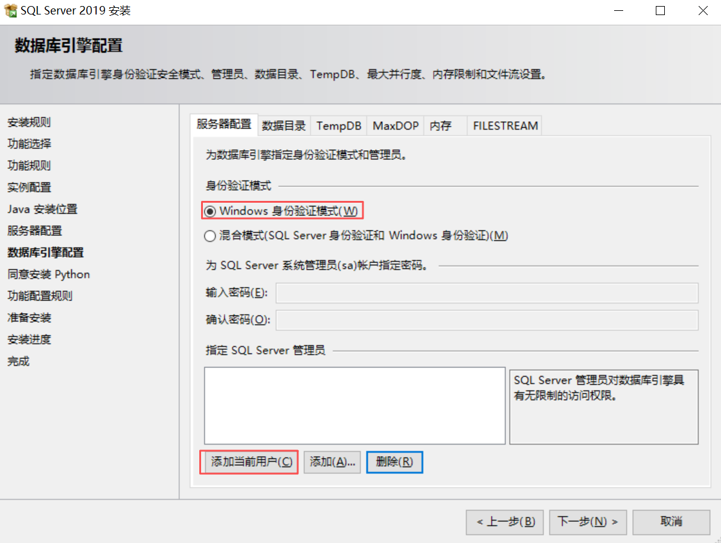Click the 添加(A)... button
Image resolution: width=721 pixels, height=543 pixels.
click(332, 462)
